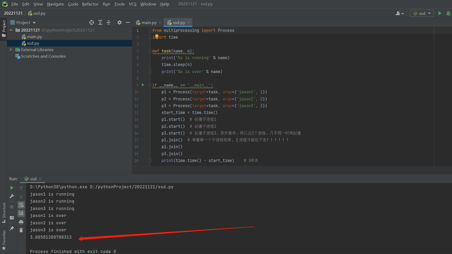Click 20221121 in the breadcrumb bar
The image size is (452, 254).
(13, 13)
